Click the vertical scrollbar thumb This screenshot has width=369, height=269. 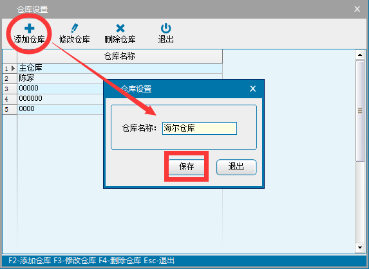point(360,111)
